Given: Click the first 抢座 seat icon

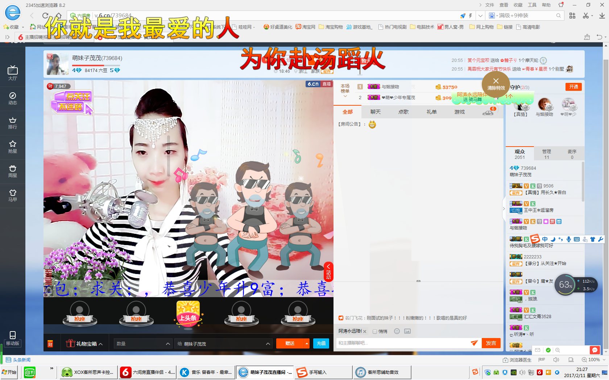Looking at the screenshot, I should point(80,314).
